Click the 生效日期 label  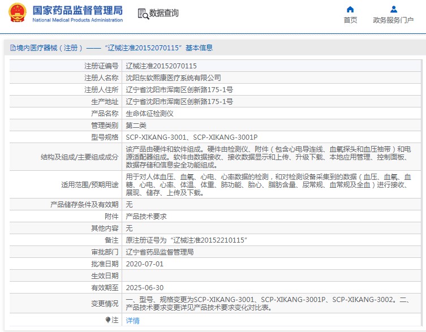(105, 276)
